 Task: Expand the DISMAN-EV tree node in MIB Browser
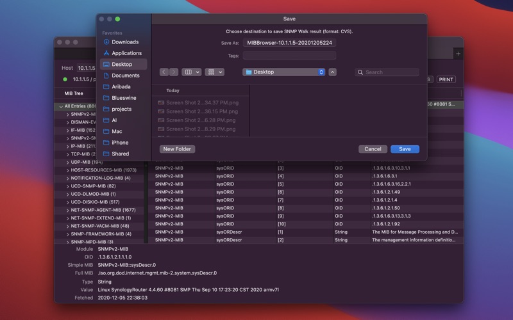pos(68,122)
